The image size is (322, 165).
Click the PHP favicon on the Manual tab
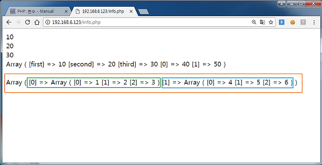point(13,12)
